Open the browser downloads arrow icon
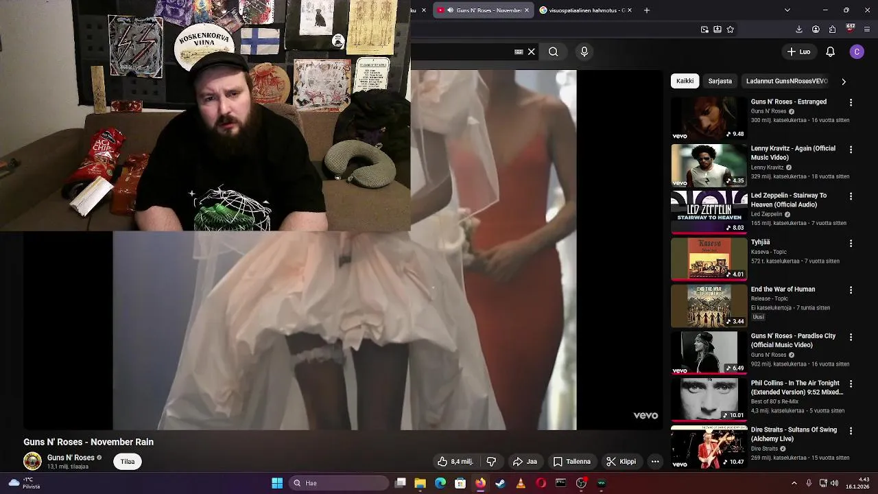 (x=799, y=30)
